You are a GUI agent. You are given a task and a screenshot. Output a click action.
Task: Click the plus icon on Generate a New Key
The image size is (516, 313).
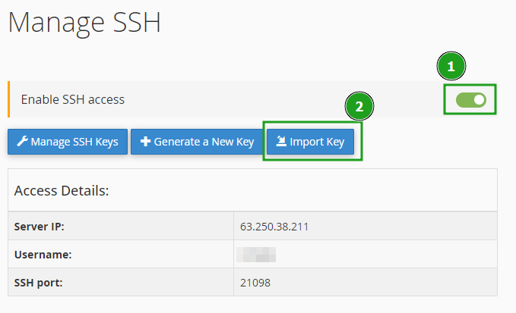pos(145,142)
